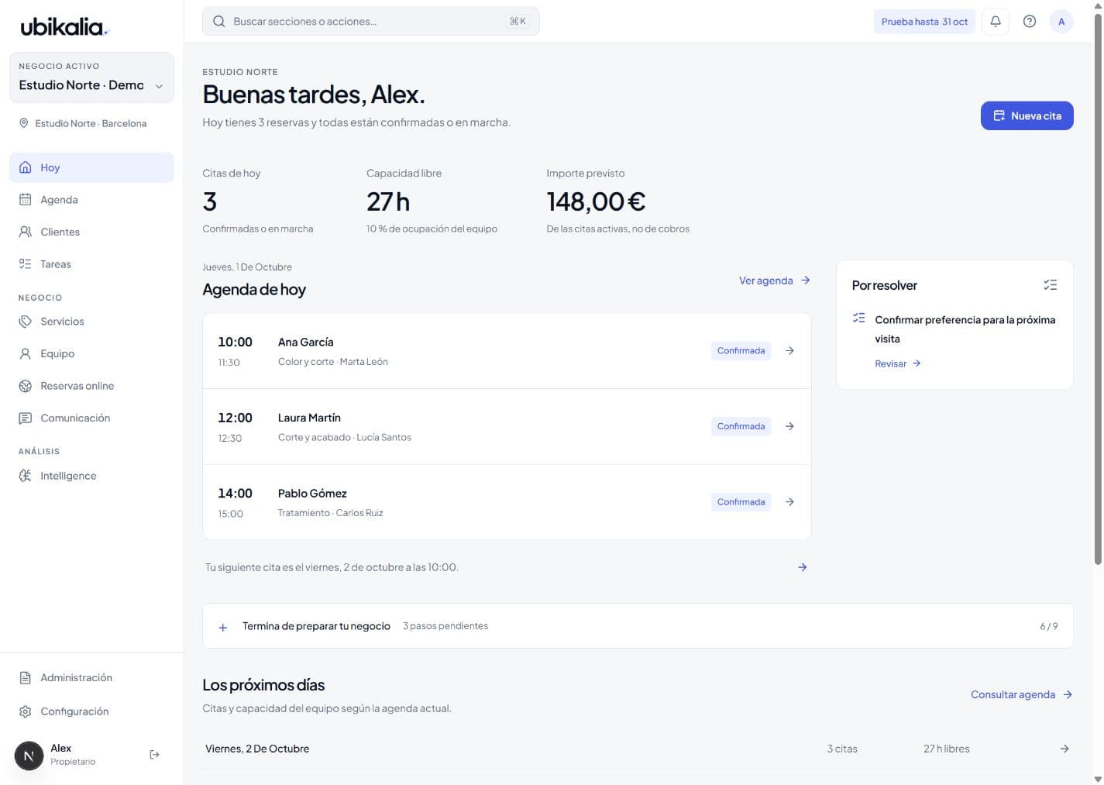Open Servicios section
Viewport: 1104px width, 785px height.
coord(91,322)
